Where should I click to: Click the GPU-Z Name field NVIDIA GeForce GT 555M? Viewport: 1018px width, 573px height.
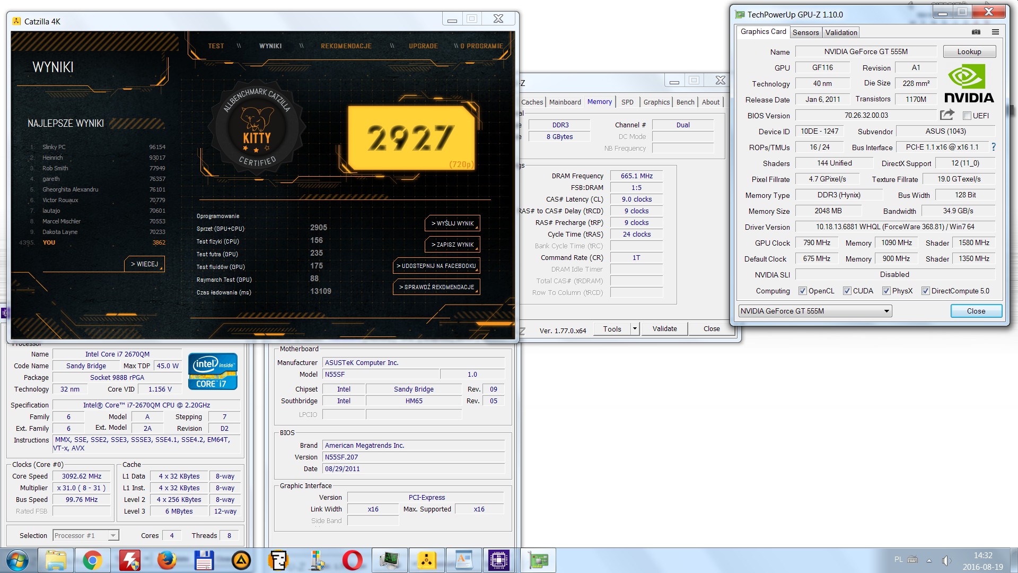866,51
